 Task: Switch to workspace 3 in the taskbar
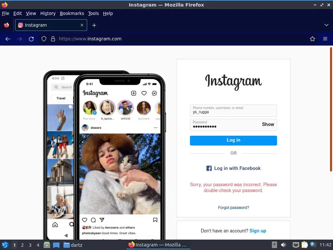click(x=30, y=245)
